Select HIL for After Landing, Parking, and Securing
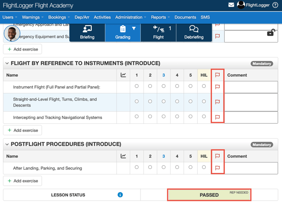The image size is (282, 206). [x=204, y=167]
